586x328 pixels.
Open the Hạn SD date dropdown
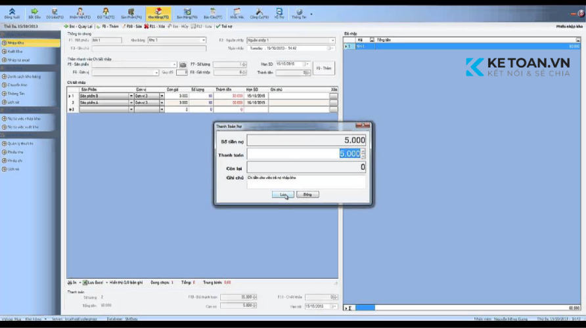point(307,64)
